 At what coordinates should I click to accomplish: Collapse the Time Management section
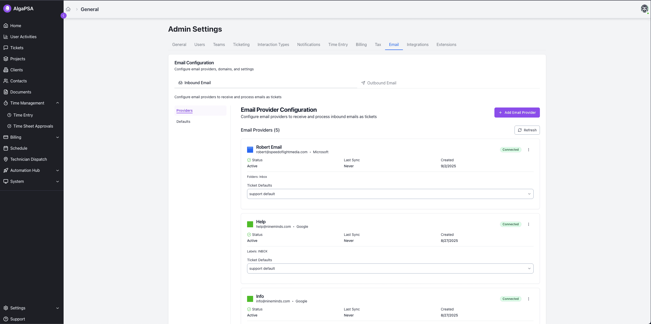58,103
